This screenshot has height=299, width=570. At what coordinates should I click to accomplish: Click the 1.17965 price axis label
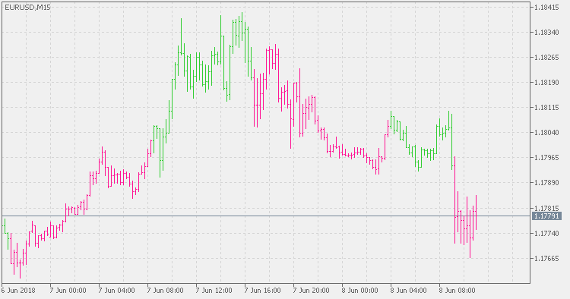click(546, 158)
